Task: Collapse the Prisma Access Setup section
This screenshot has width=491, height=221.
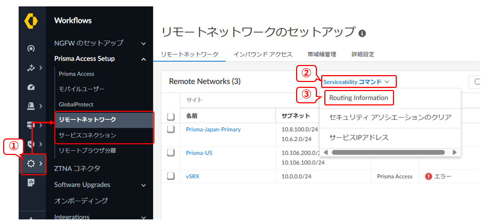Action: tap(143, 59)
